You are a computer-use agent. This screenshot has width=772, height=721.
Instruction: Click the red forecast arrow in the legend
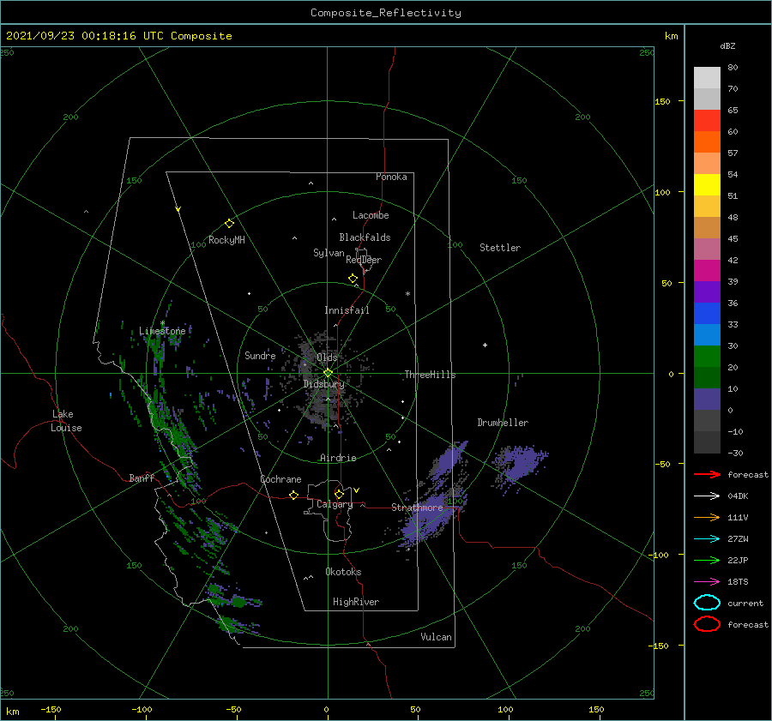pos(707,474)
